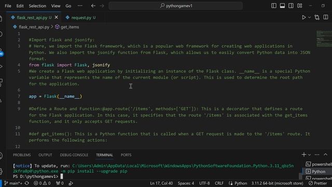Click the code line 'from flask import Flask, jsonify'

pos(70,65)
